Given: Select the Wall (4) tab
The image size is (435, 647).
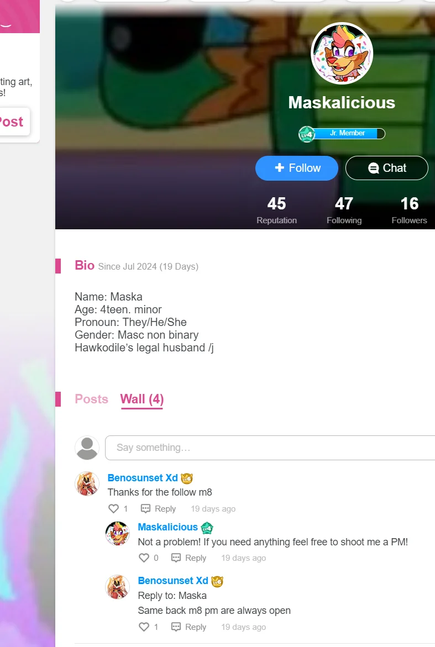Looking at the screenshot, I should (x=142, y=399).
